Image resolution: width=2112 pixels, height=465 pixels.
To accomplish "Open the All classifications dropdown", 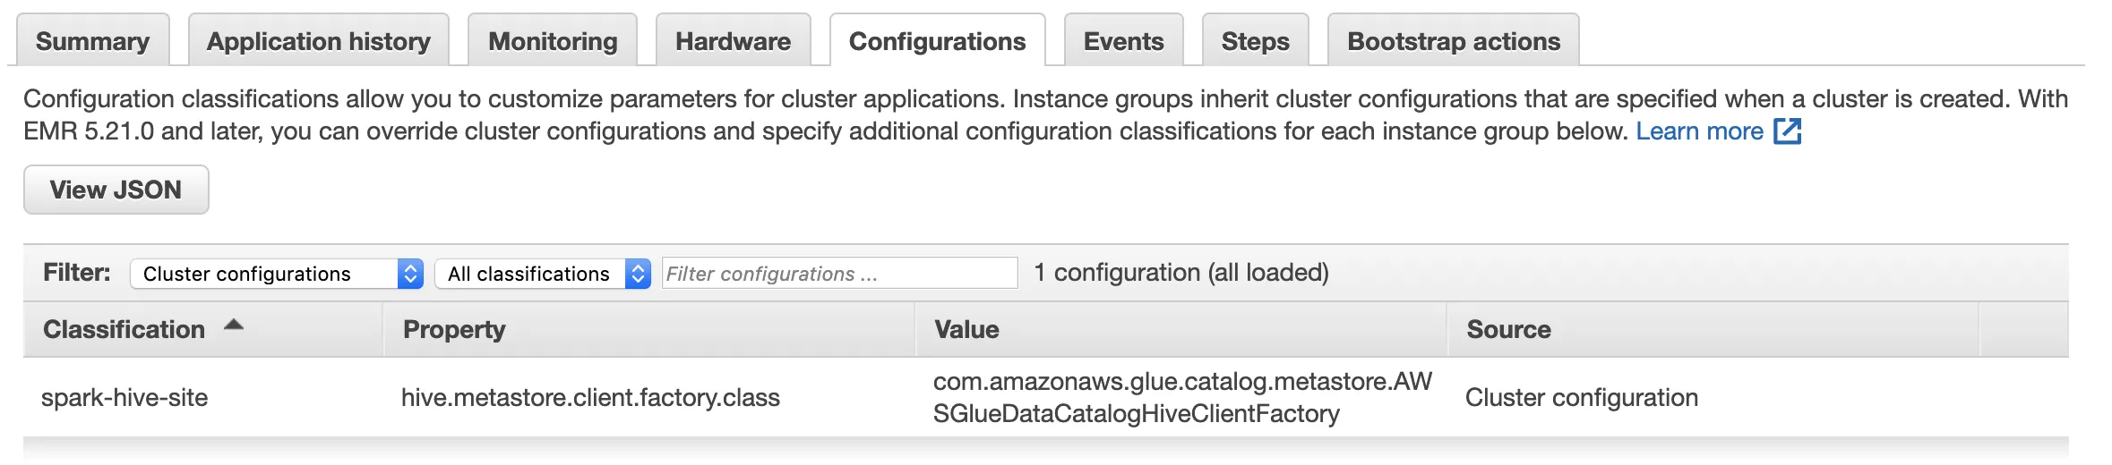I will click(x=542, y=274).
